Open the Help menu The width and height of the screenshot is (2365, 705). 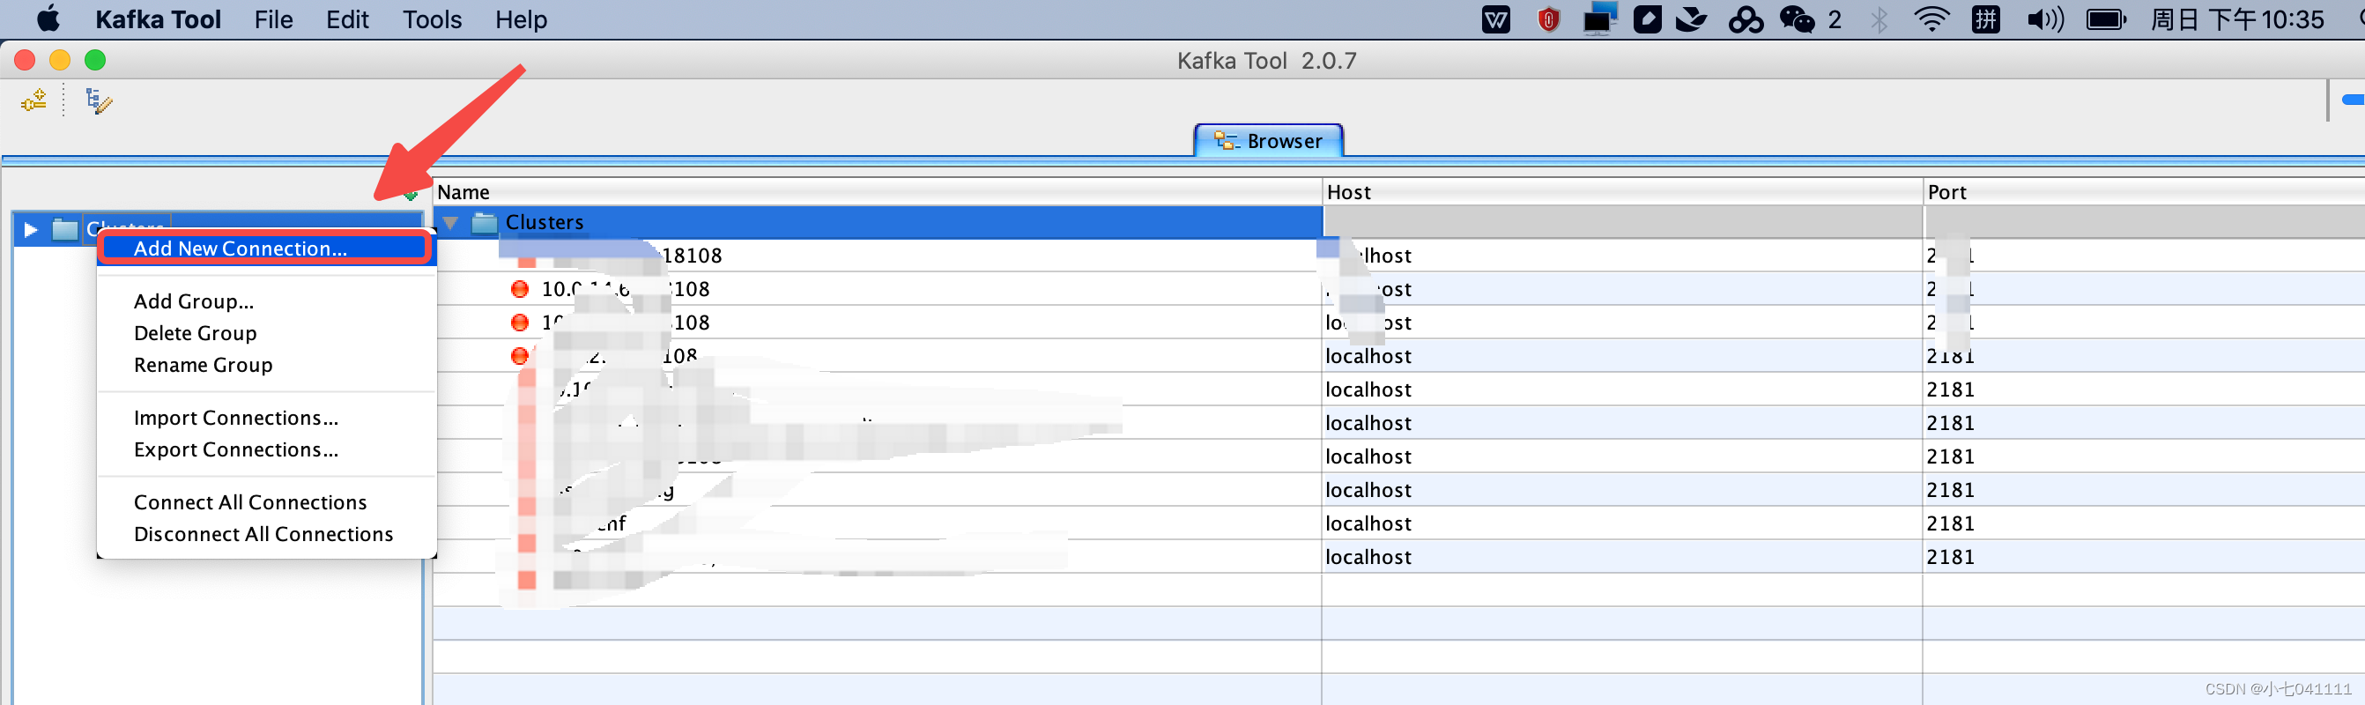click(521, 19)
